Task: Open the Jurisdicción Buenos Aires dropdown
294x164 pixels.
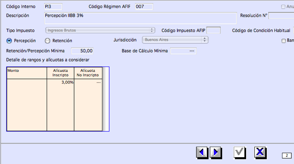Action: [x=175, y=40]
